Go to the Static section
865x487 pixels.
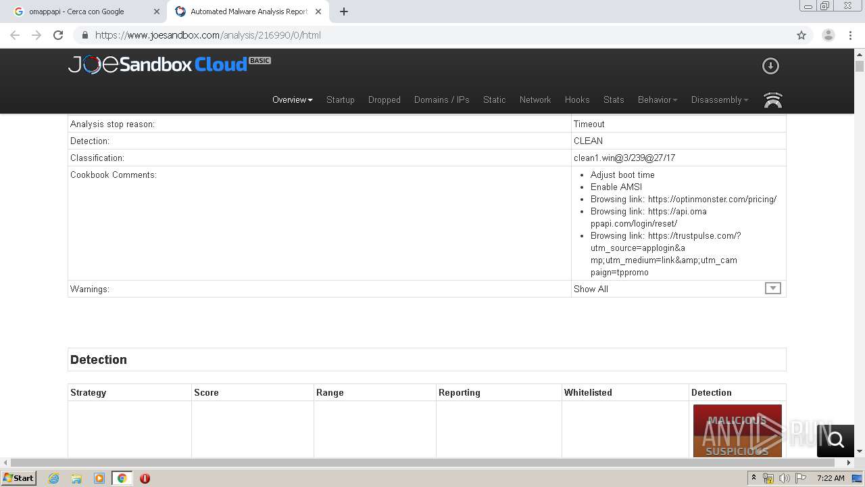point(495,99)
